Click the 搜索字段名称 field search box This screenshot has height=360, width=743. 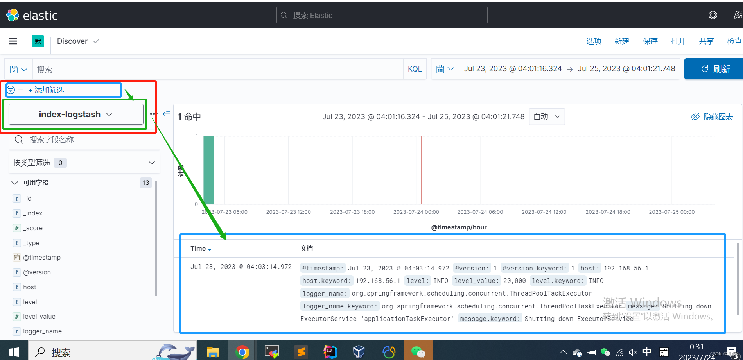point(84,140)
